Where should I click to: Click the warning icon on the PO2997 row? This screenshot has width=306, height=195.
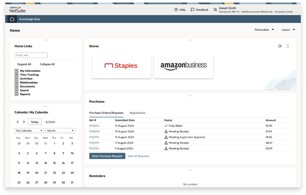(166, 143)
